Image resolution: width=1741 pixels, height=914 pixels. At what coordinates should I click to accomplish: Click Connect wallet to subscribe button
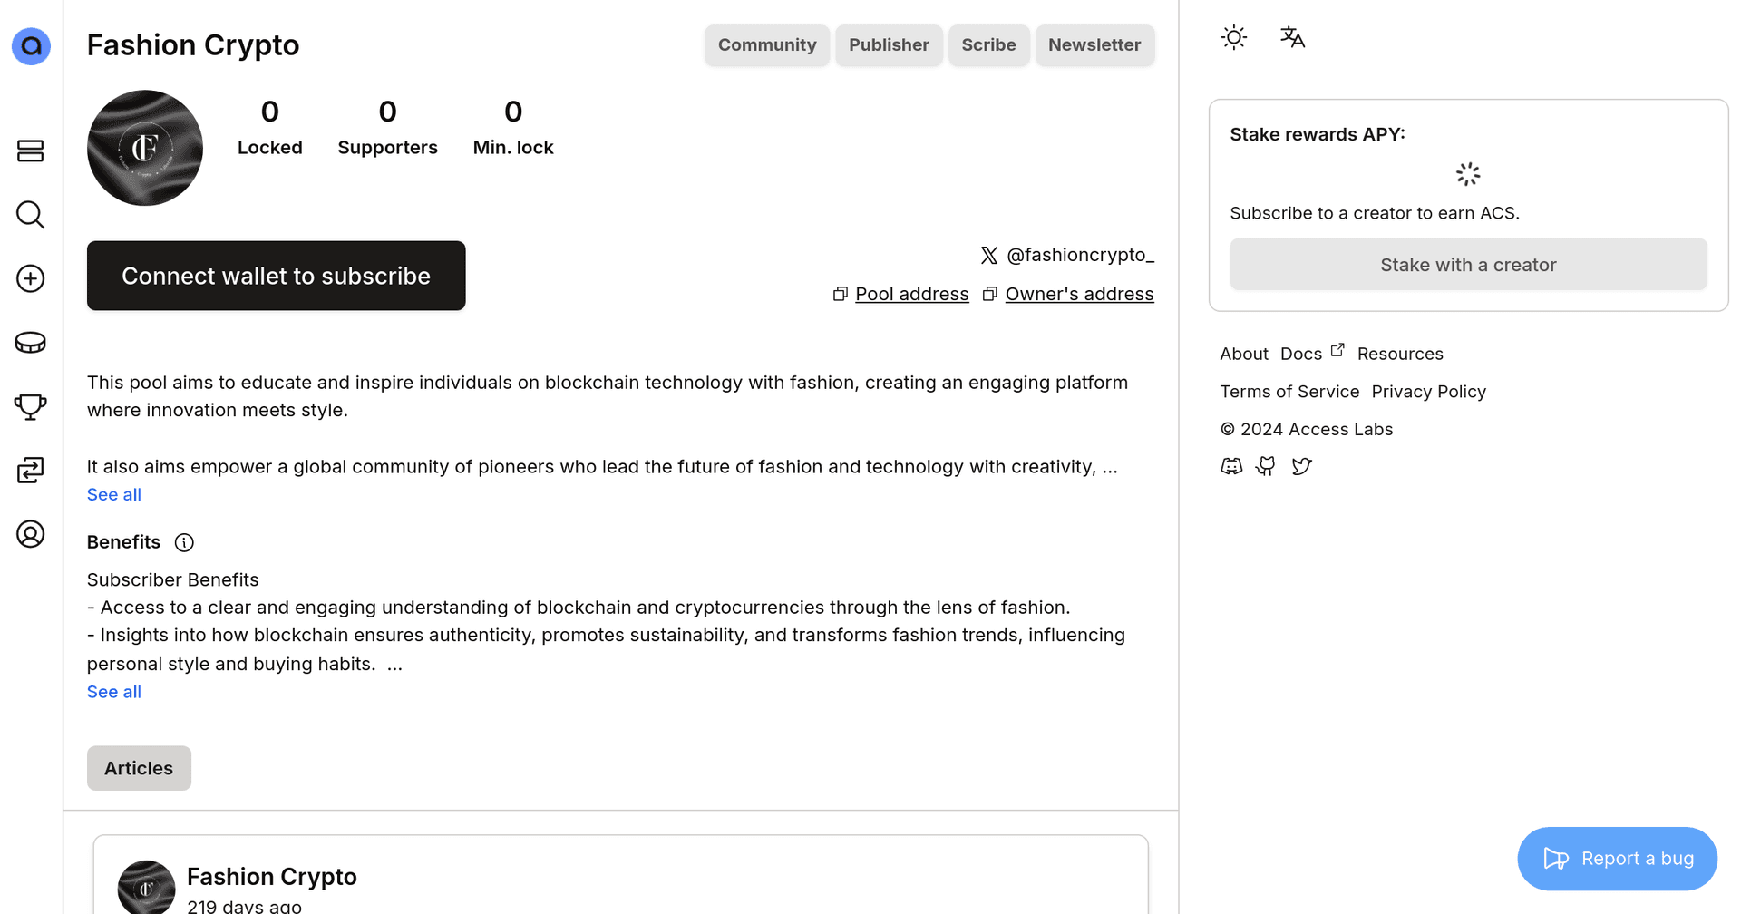(277, 276)
